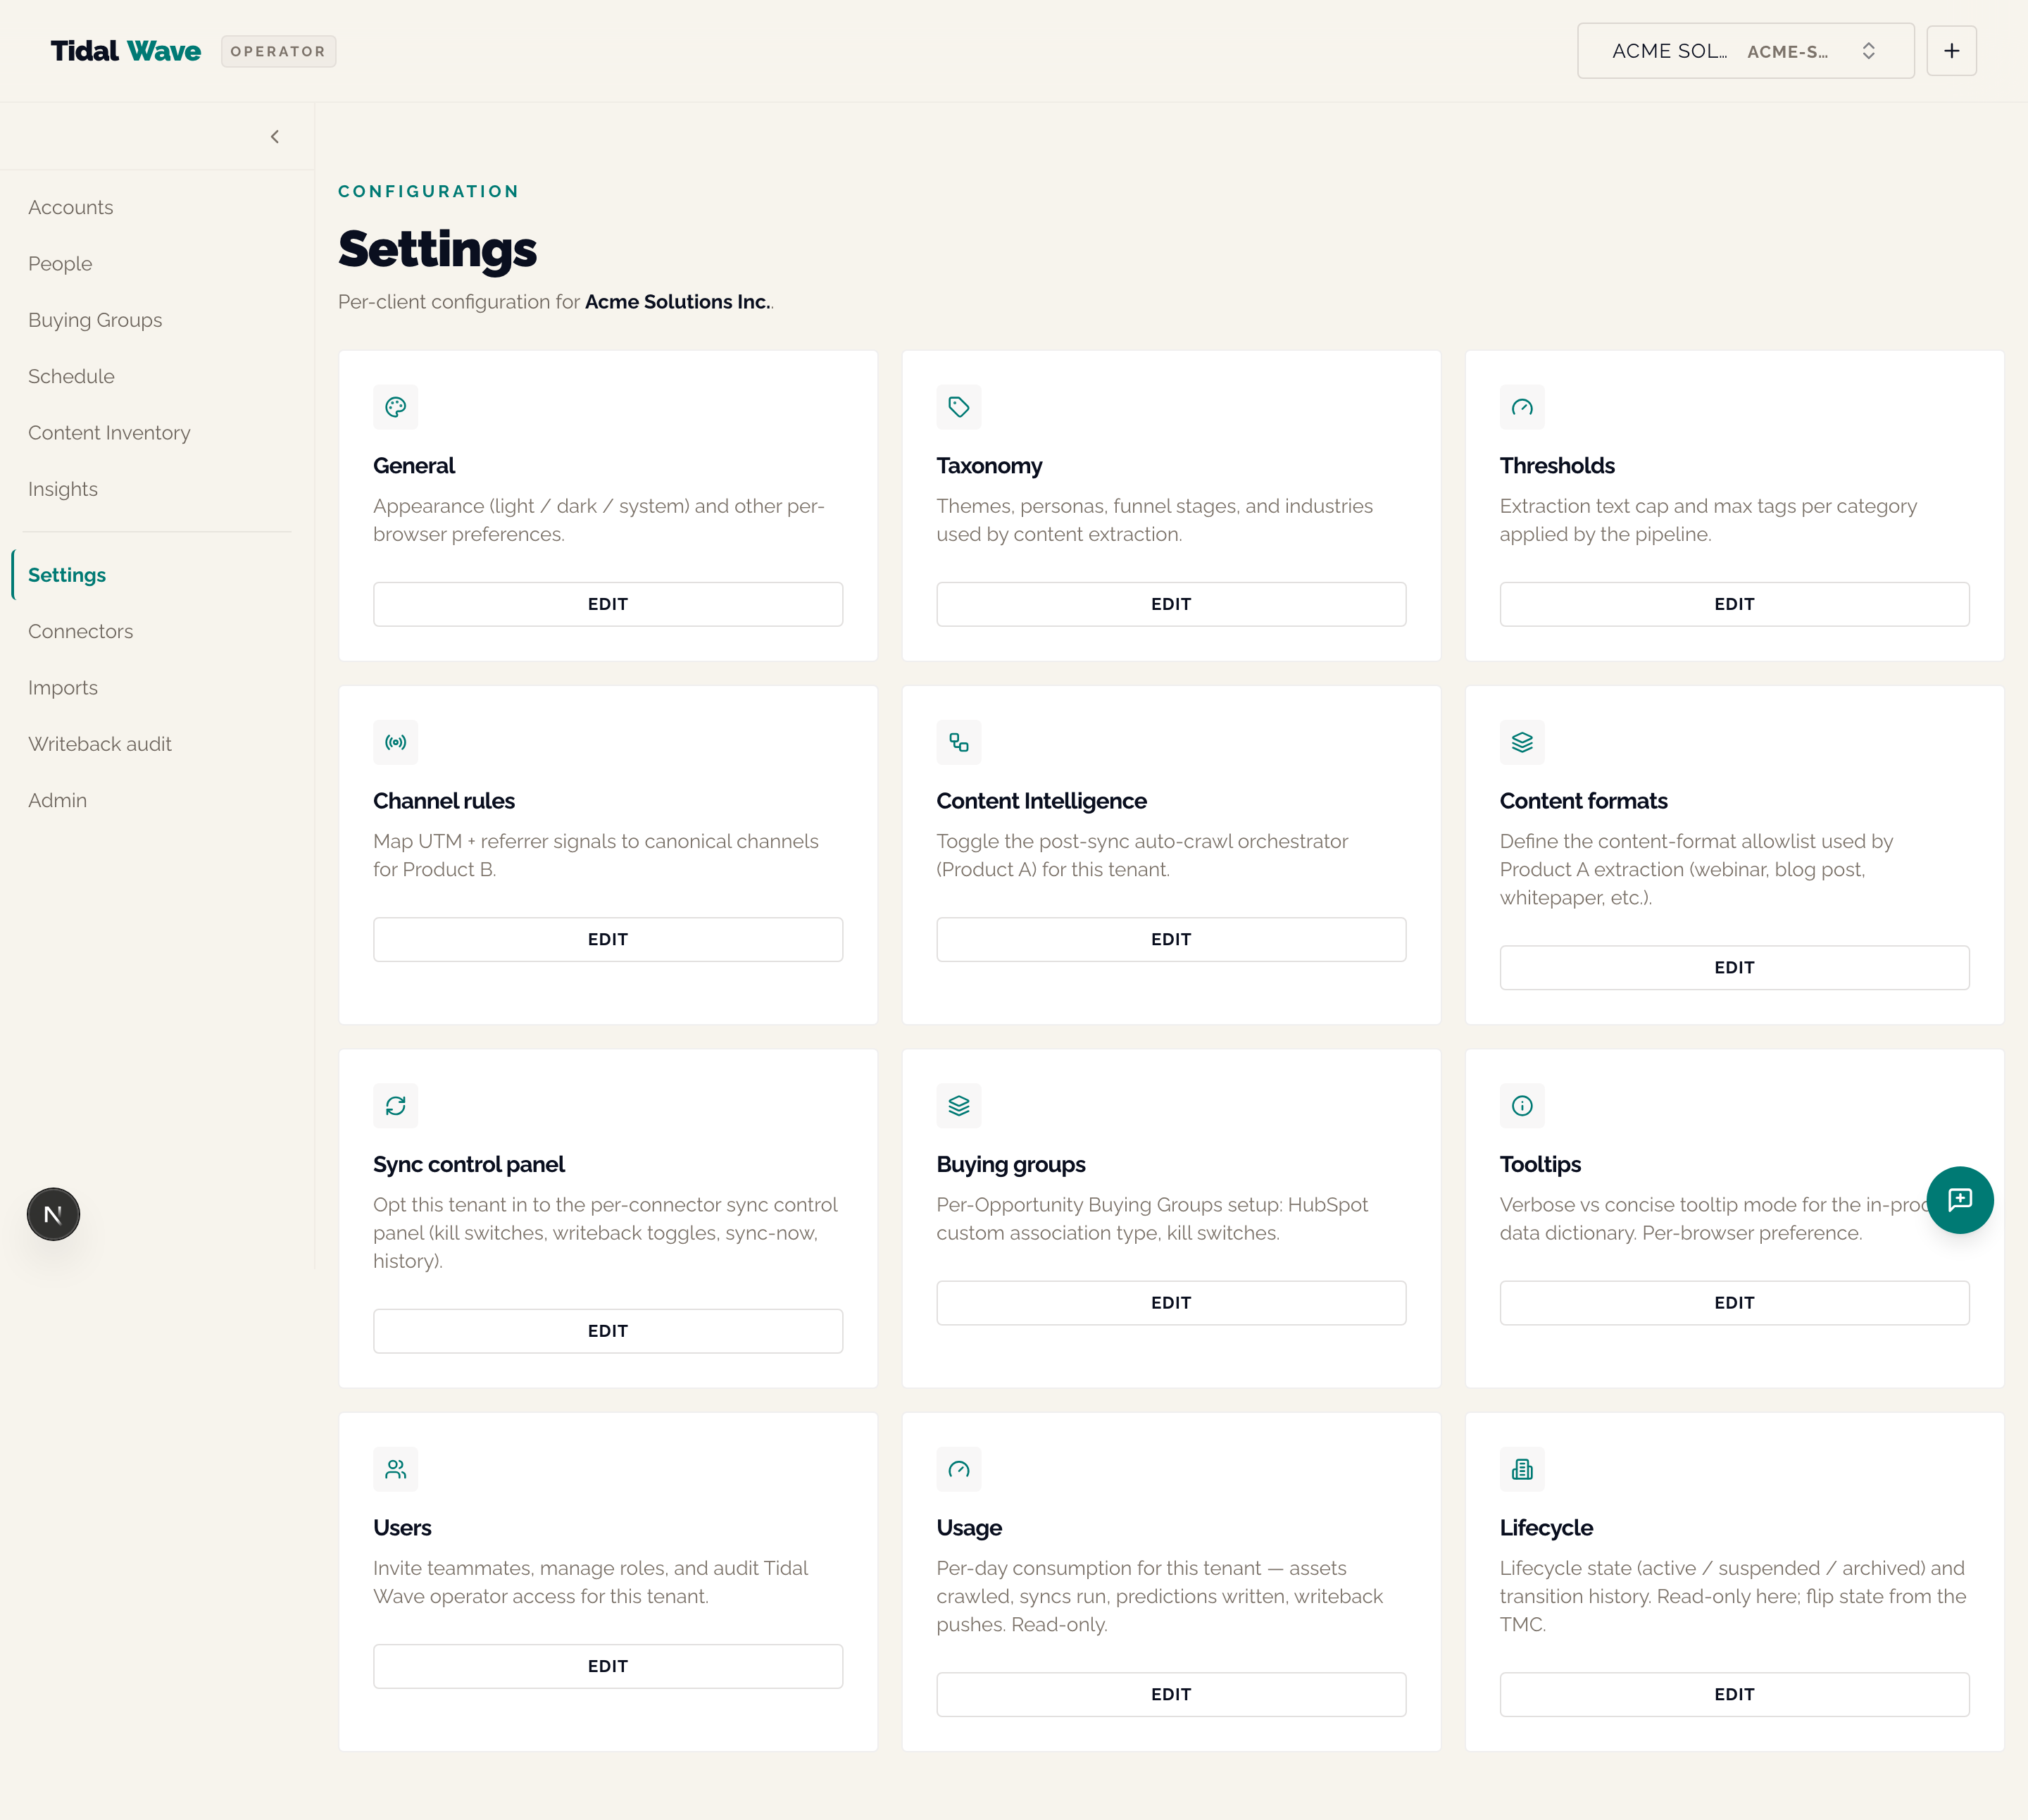2028x1820 pixels.
Task: Click the Users people icon
Action: click(x=396, y=1469)
